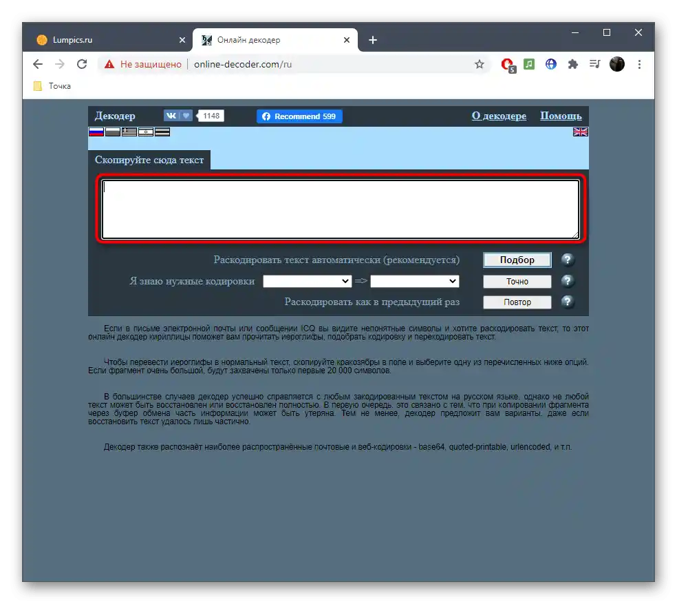Viewport: 677px width, 604px height.
Task: Open the Chrome profile avatar
Action: click(x=617, y=65)
